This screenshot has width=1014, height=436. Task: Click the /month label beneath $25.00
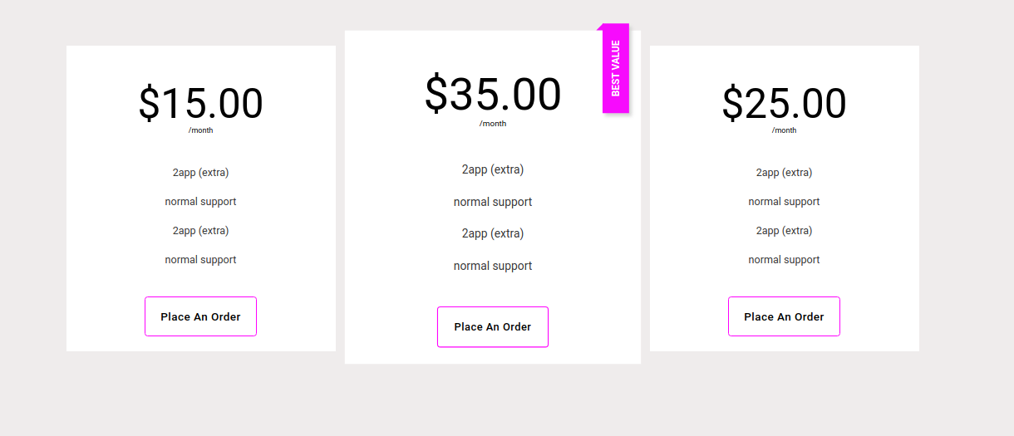tap(784, 130)
